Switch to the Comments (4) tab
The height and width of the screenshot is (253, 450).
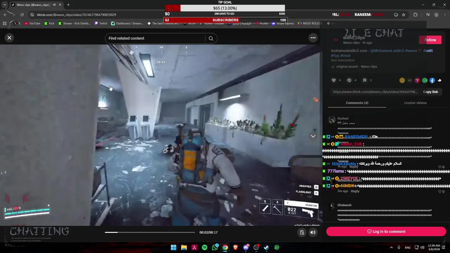point(357,103)
